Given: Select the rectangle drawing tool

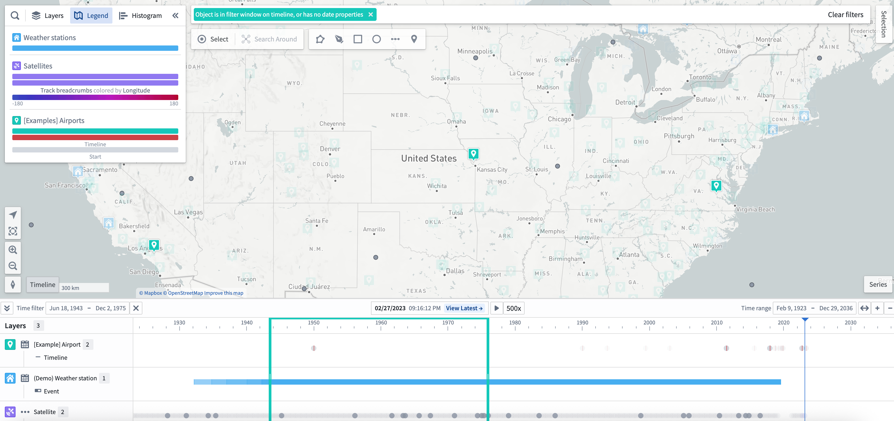Looking at the screenshot, I should [358, 39].
